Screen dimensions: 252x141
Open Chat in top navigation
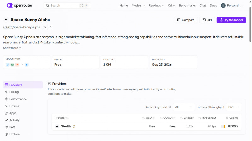[203, 5]
